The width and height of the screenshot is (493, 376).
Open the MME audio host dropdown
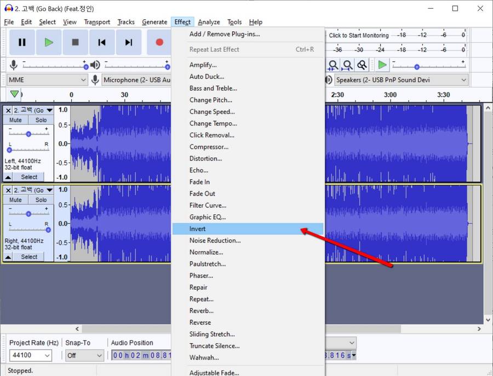48,80
